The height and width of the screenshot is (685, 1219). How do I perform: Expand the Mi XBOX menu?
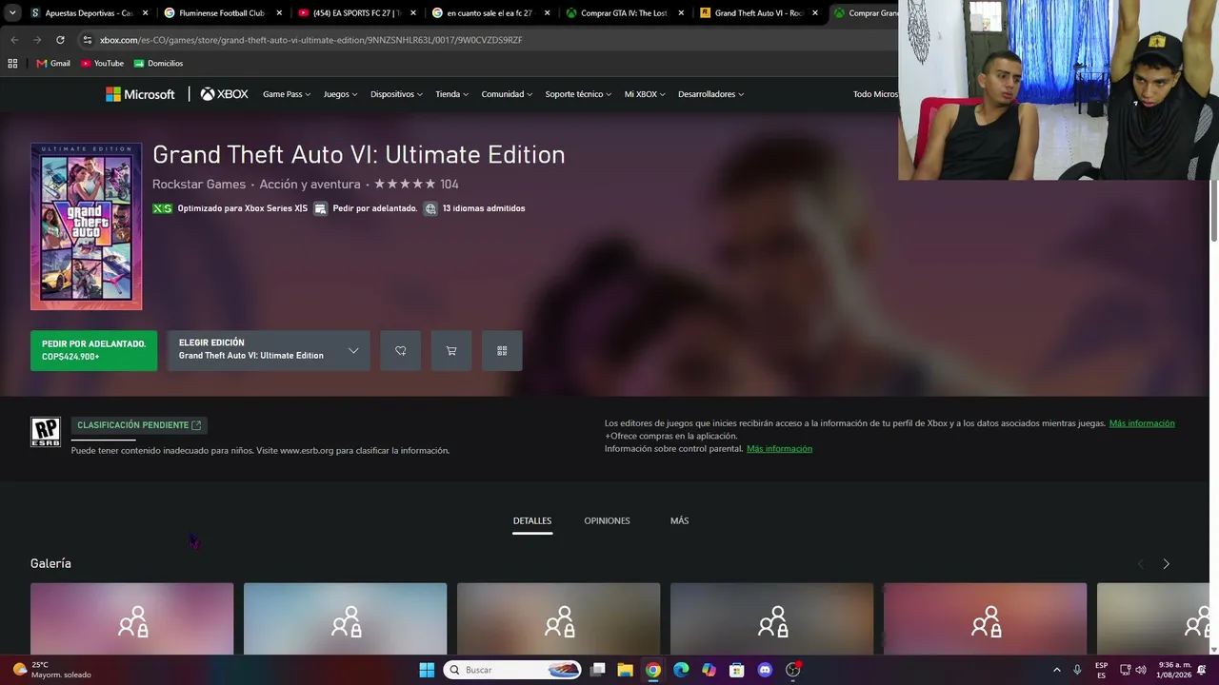click(645, 94)
